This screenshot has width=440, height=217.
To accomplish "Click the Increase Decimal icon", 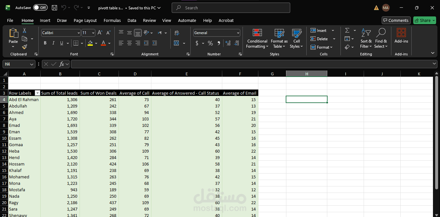I will (228, 43).
